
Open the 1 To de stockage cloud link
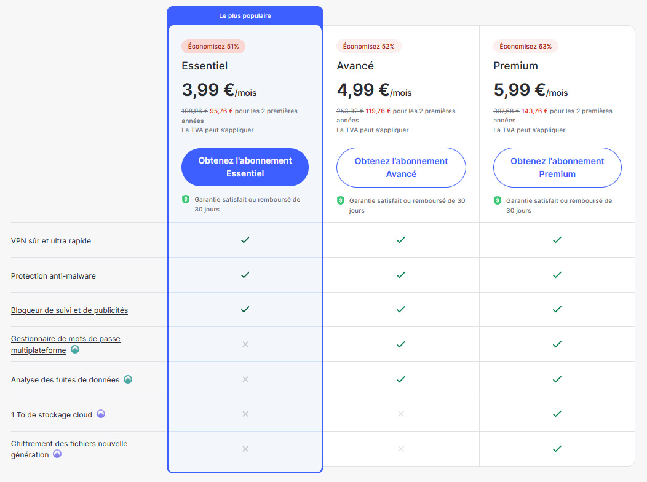coord(52,415)
